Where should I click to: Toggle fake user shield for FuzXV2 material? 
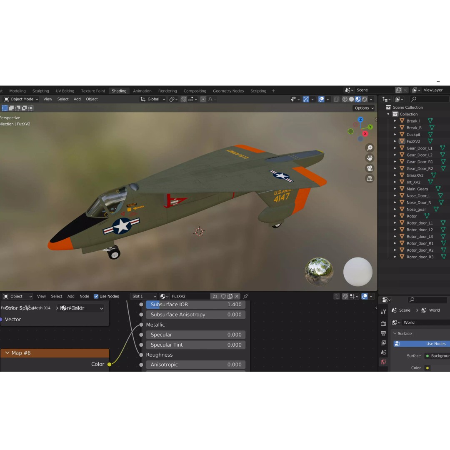coord(223,296)
